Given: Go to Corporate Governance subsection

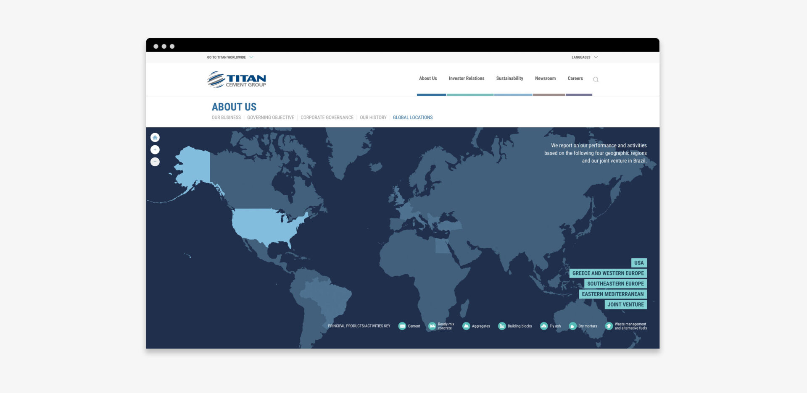Looking at the screenshot, I should (x=327, y=118).
